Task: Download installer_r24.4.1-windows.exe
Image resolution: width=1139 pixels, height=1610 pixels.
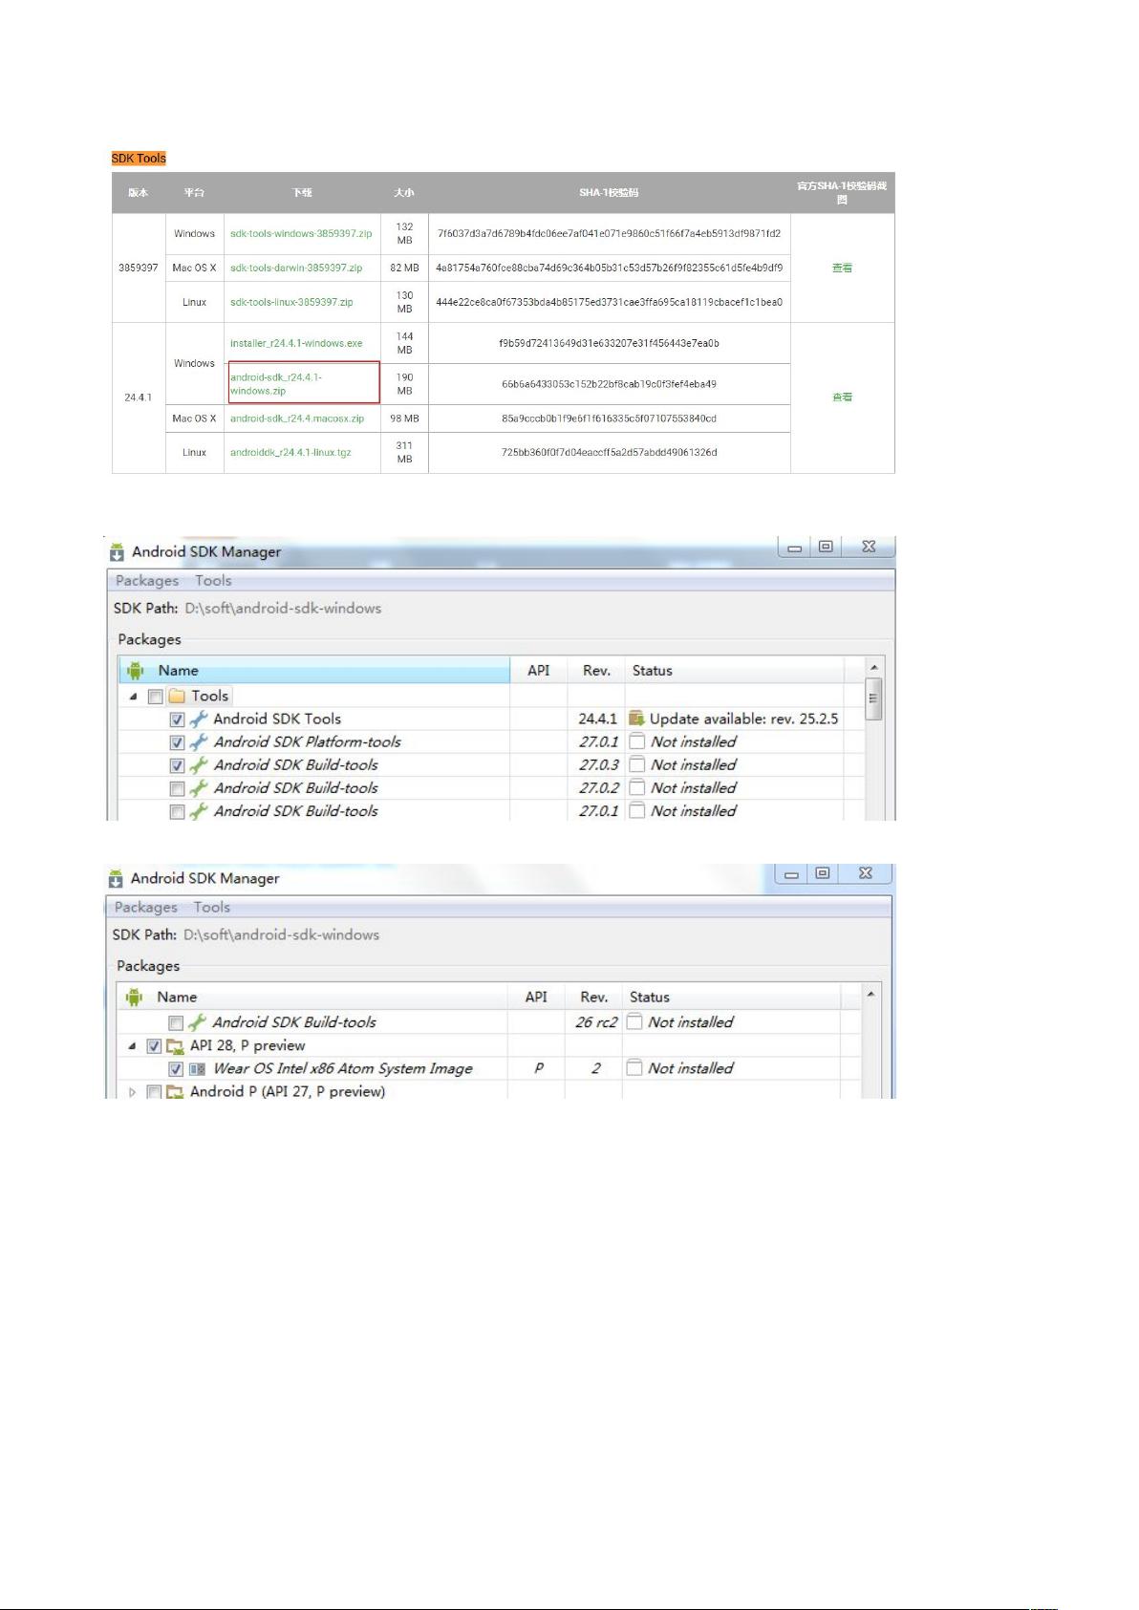Action: (x=296, y=344)
